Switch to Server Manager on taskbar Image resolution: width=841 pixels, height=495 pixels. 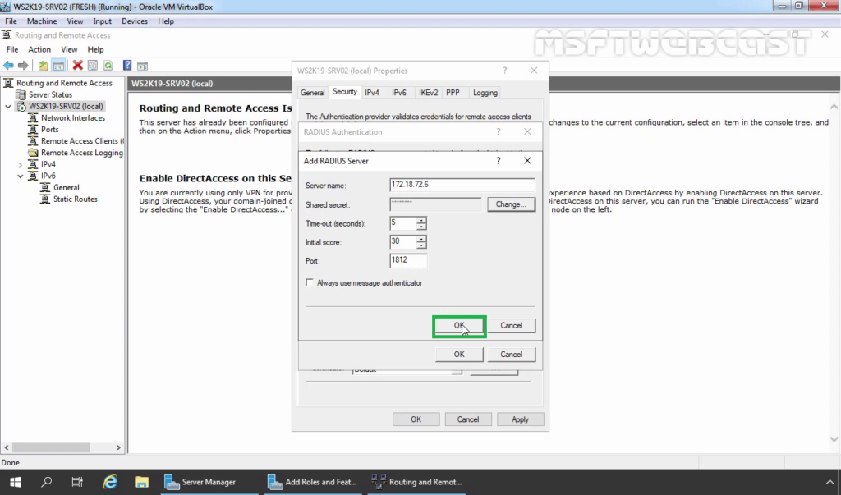(209, 482)
